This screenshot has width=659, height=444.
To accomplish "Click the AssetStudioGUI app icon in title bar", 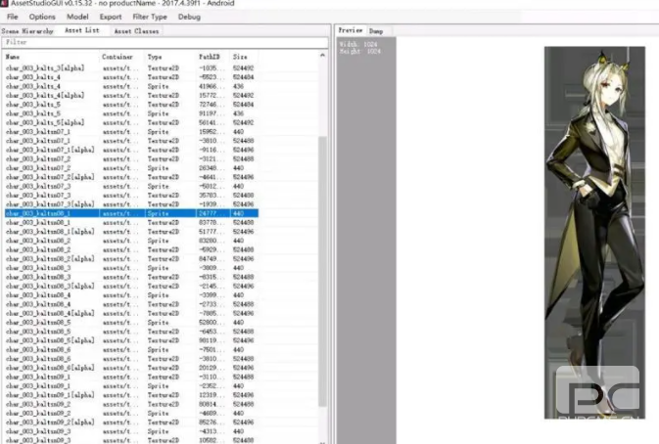I will [x=4, y=3].
